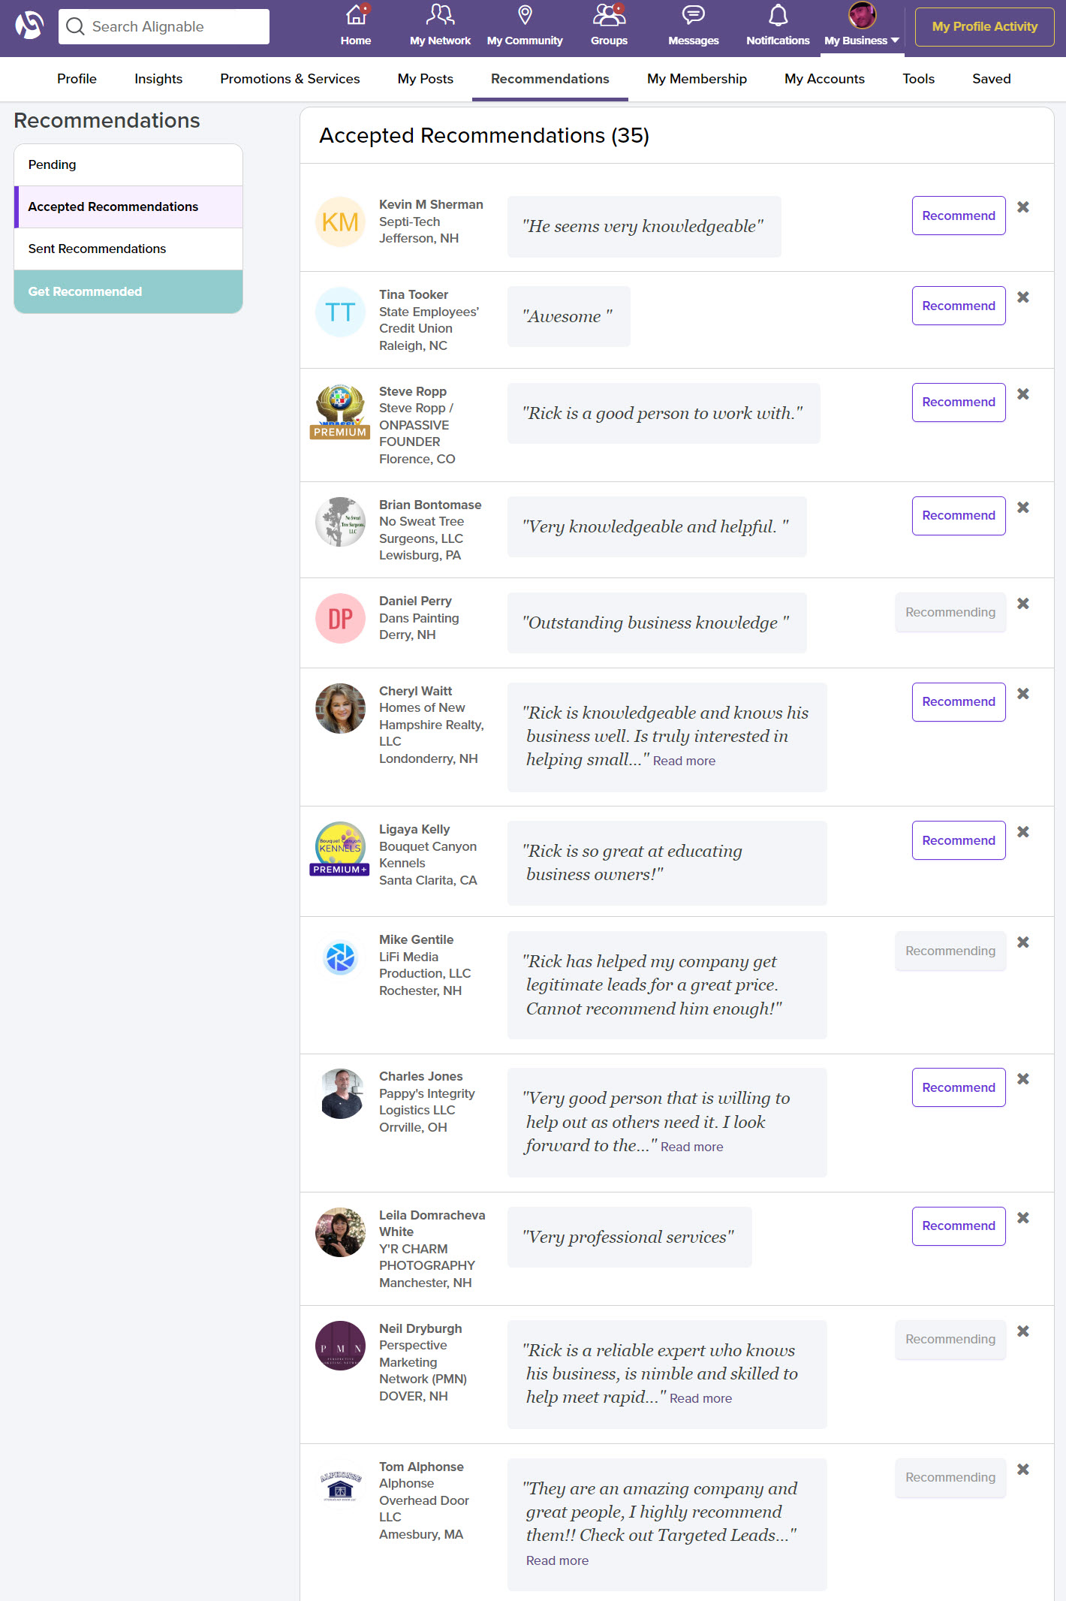
Task: Open the Messages speech bubble icon
Action: pyautogui.click(x=693, y=15)
